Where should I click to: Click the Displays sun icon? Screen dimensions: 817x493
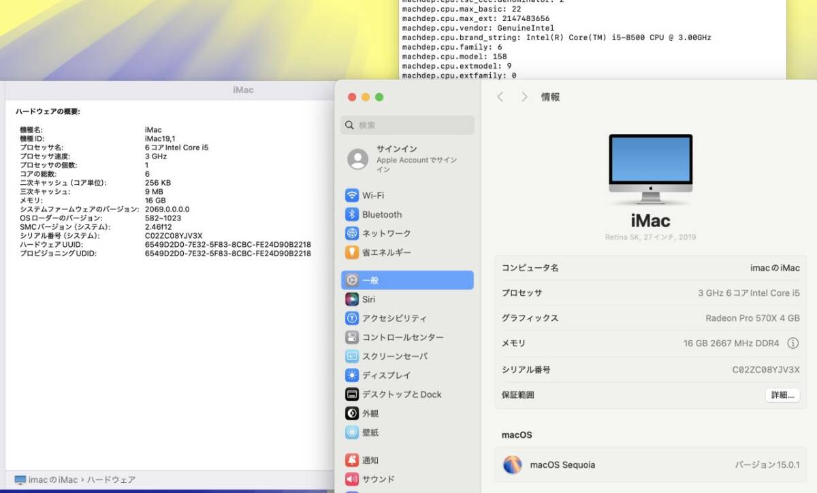click(352, 375)
